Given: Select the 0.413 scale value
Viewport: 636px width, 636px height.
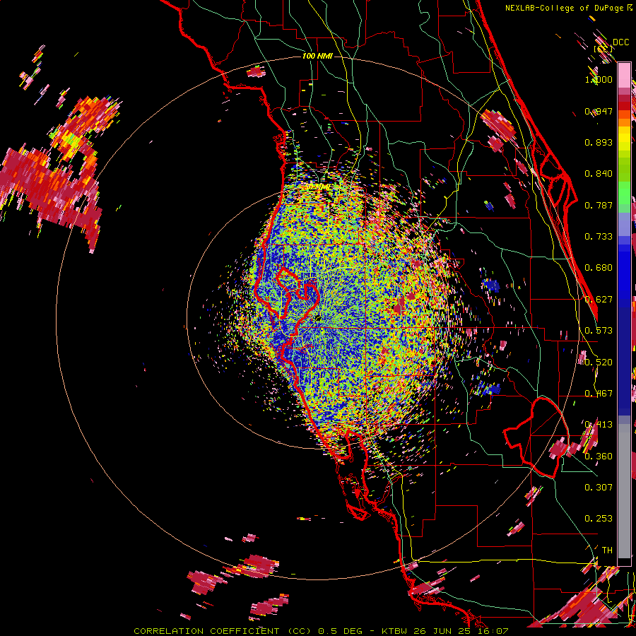Looking at the screenshot, I should 599,425.
